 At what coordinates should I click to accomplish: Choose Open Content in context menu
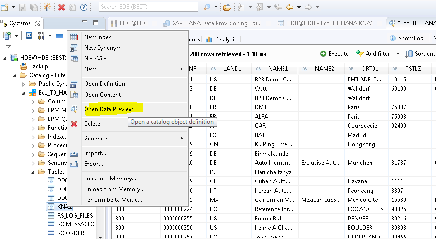[128, 94]
